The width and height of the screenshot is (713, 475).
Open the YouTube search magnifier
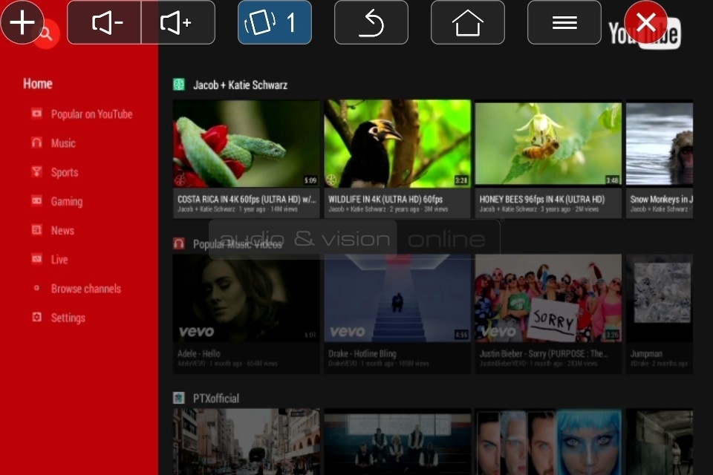47,34
